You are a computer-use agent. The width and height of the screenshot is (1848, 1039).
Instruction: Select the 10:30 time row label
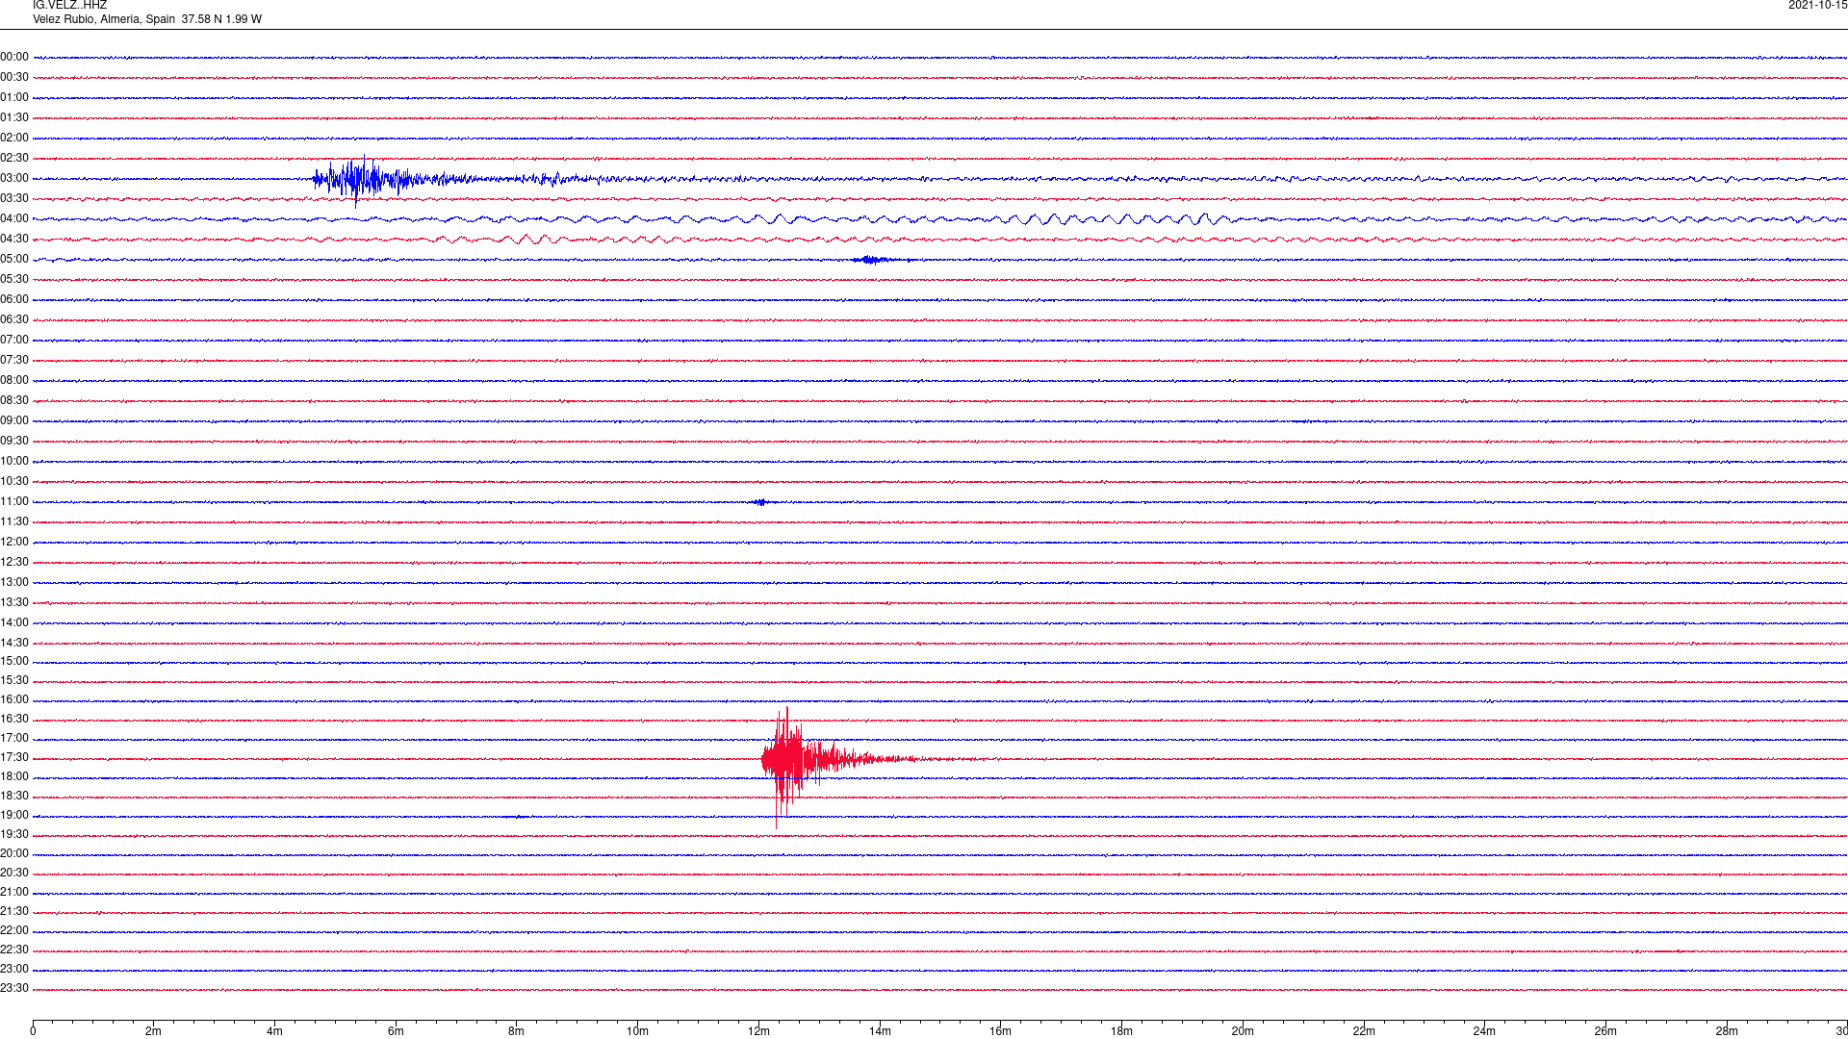pyautogui.click(x=14, y=481)
